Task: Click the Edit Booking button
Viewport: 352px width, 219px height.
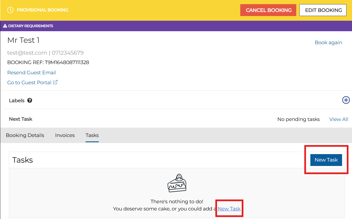Action: pyautogui.click(x=323, y=10)
